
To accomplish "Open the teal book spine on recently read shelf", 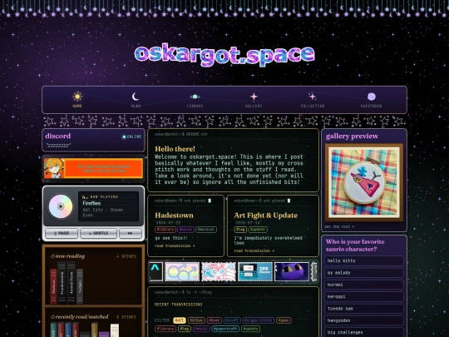I will pos(53,330).
